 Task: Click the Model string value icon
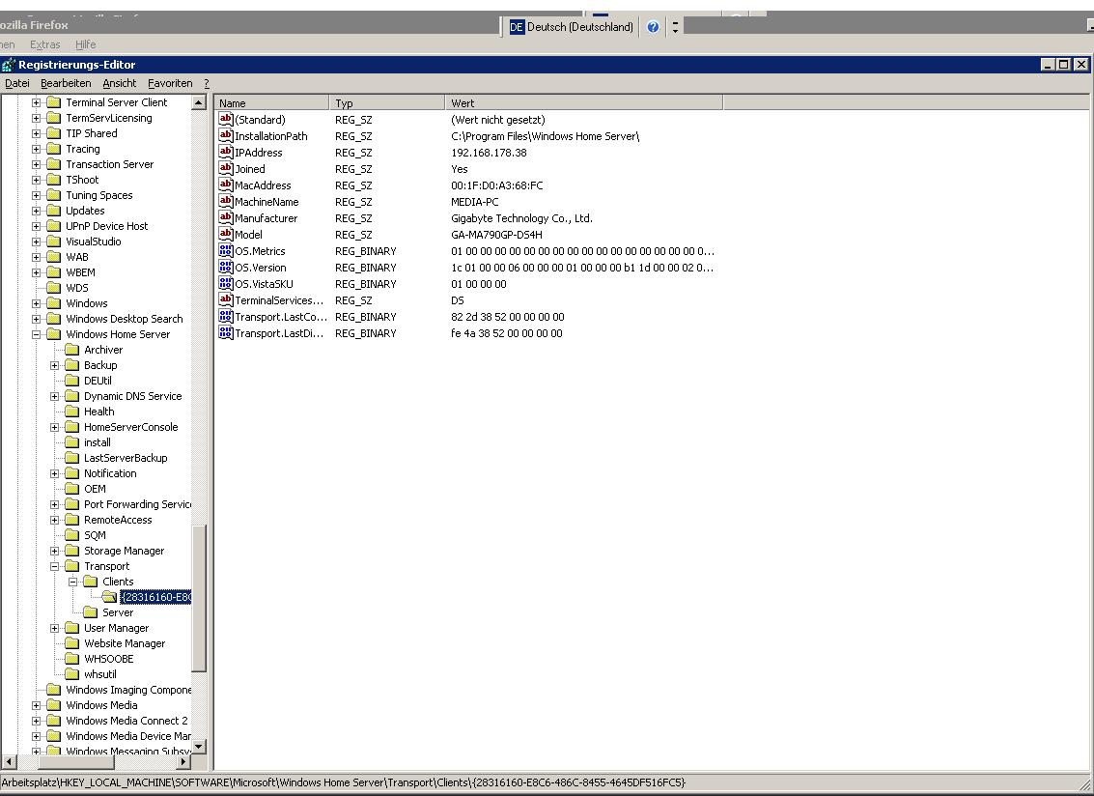pos(225,234)
